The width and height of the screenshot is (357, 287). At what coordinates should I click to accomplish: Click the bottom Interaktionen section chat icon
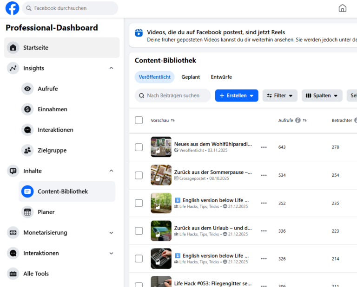[x=13, y=253]
